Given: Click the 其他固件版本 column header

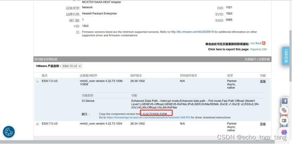Looking at the screenshot, I should (x=188, y=76).
